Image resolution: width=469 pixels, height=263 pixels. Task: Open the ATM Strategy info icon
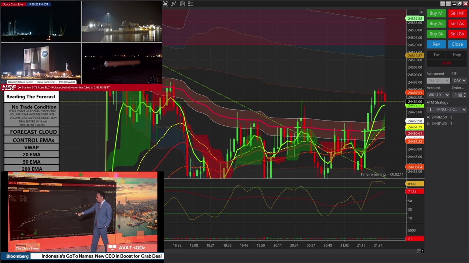pos(430,110)
